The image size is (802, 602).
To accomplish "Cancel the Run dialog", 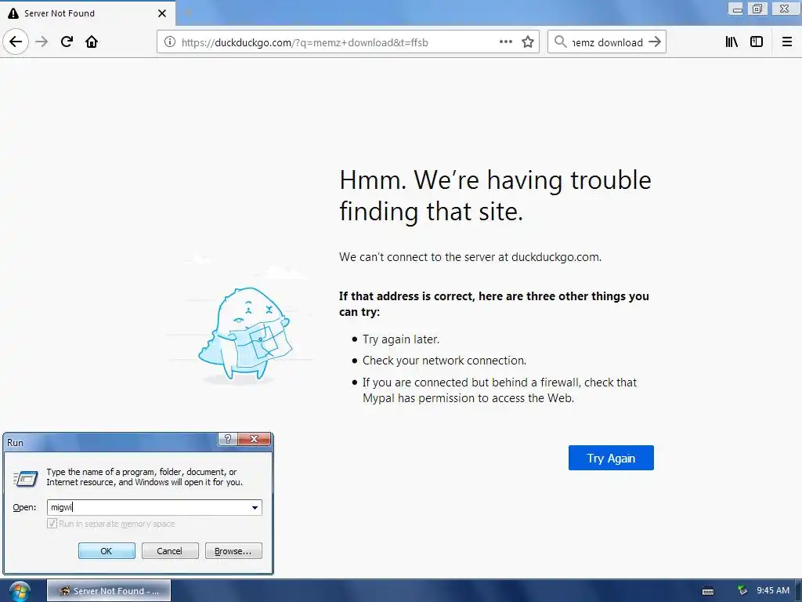I will click(170, 551).
